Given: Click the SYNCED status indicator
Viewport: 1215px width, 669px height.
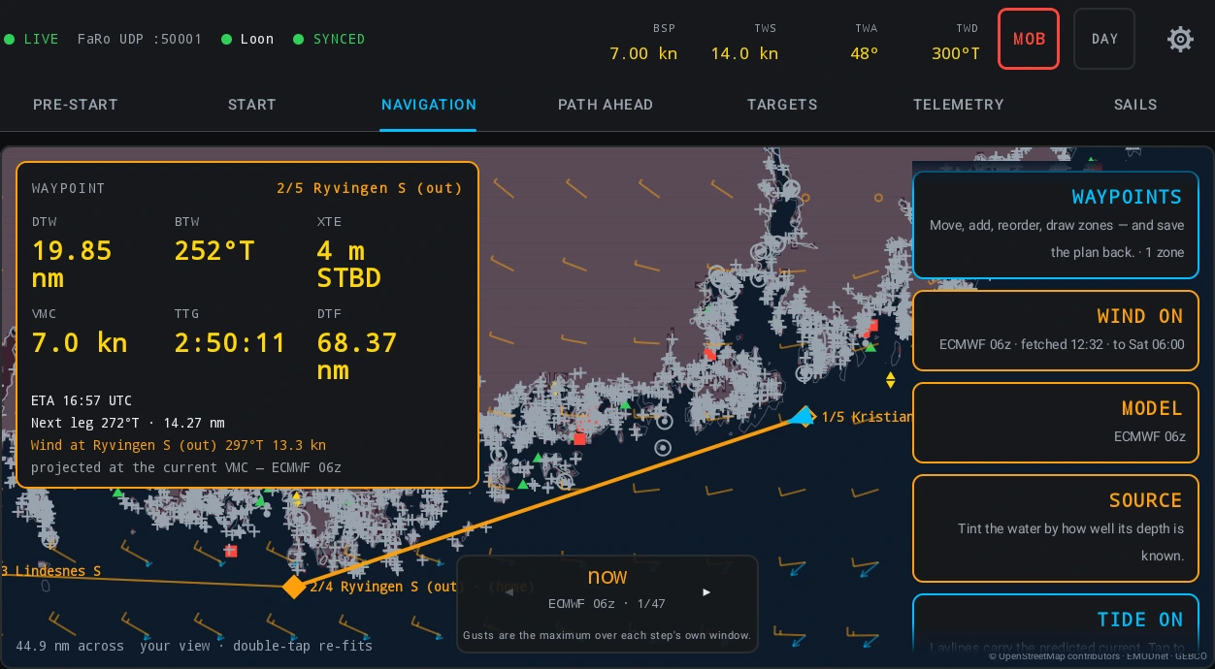Looking at the screenshot, I should click(x=330, y=39).
